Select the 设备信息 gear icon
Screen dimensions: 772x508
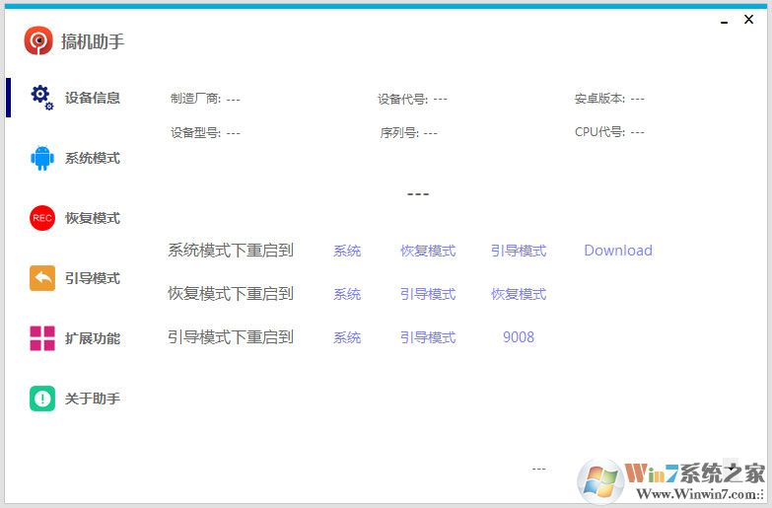[41, 97]
